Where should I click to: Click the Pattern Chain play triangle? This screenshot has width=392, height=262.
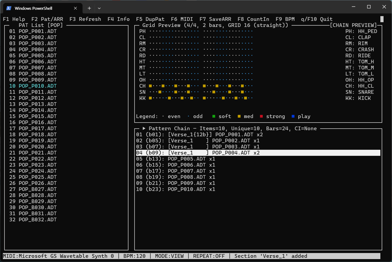point(144,128)
